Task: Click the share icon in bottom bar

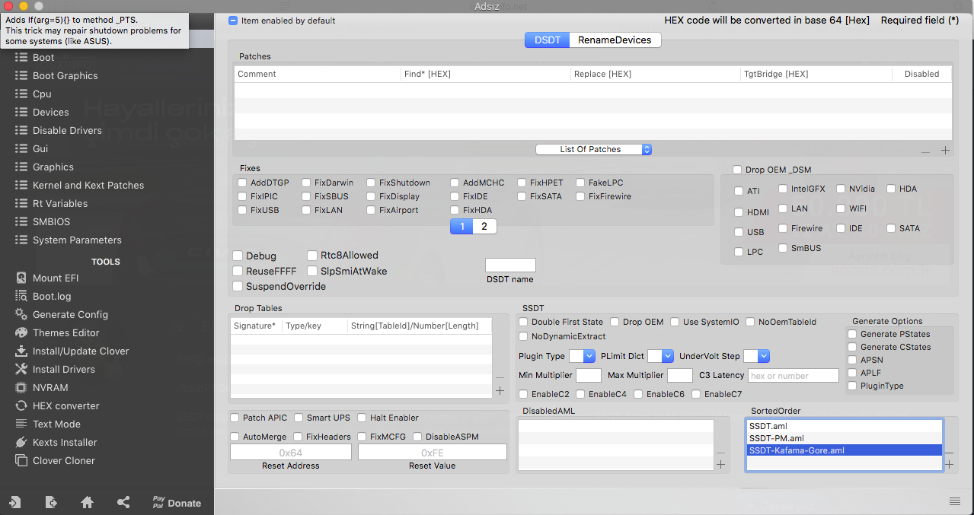Action: [x=123, y=502]
